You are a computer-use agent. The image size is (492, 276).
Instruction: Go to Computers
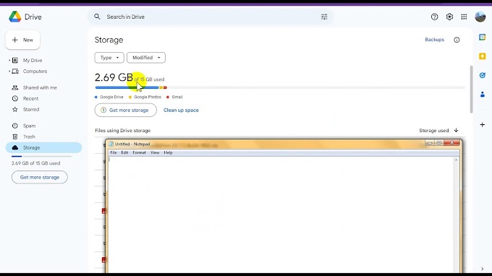click(x=35, y=71)
